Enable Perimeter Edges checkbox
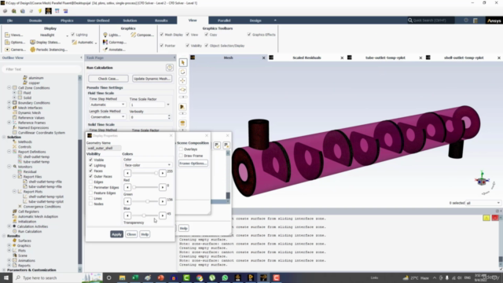 click(91, 187)
